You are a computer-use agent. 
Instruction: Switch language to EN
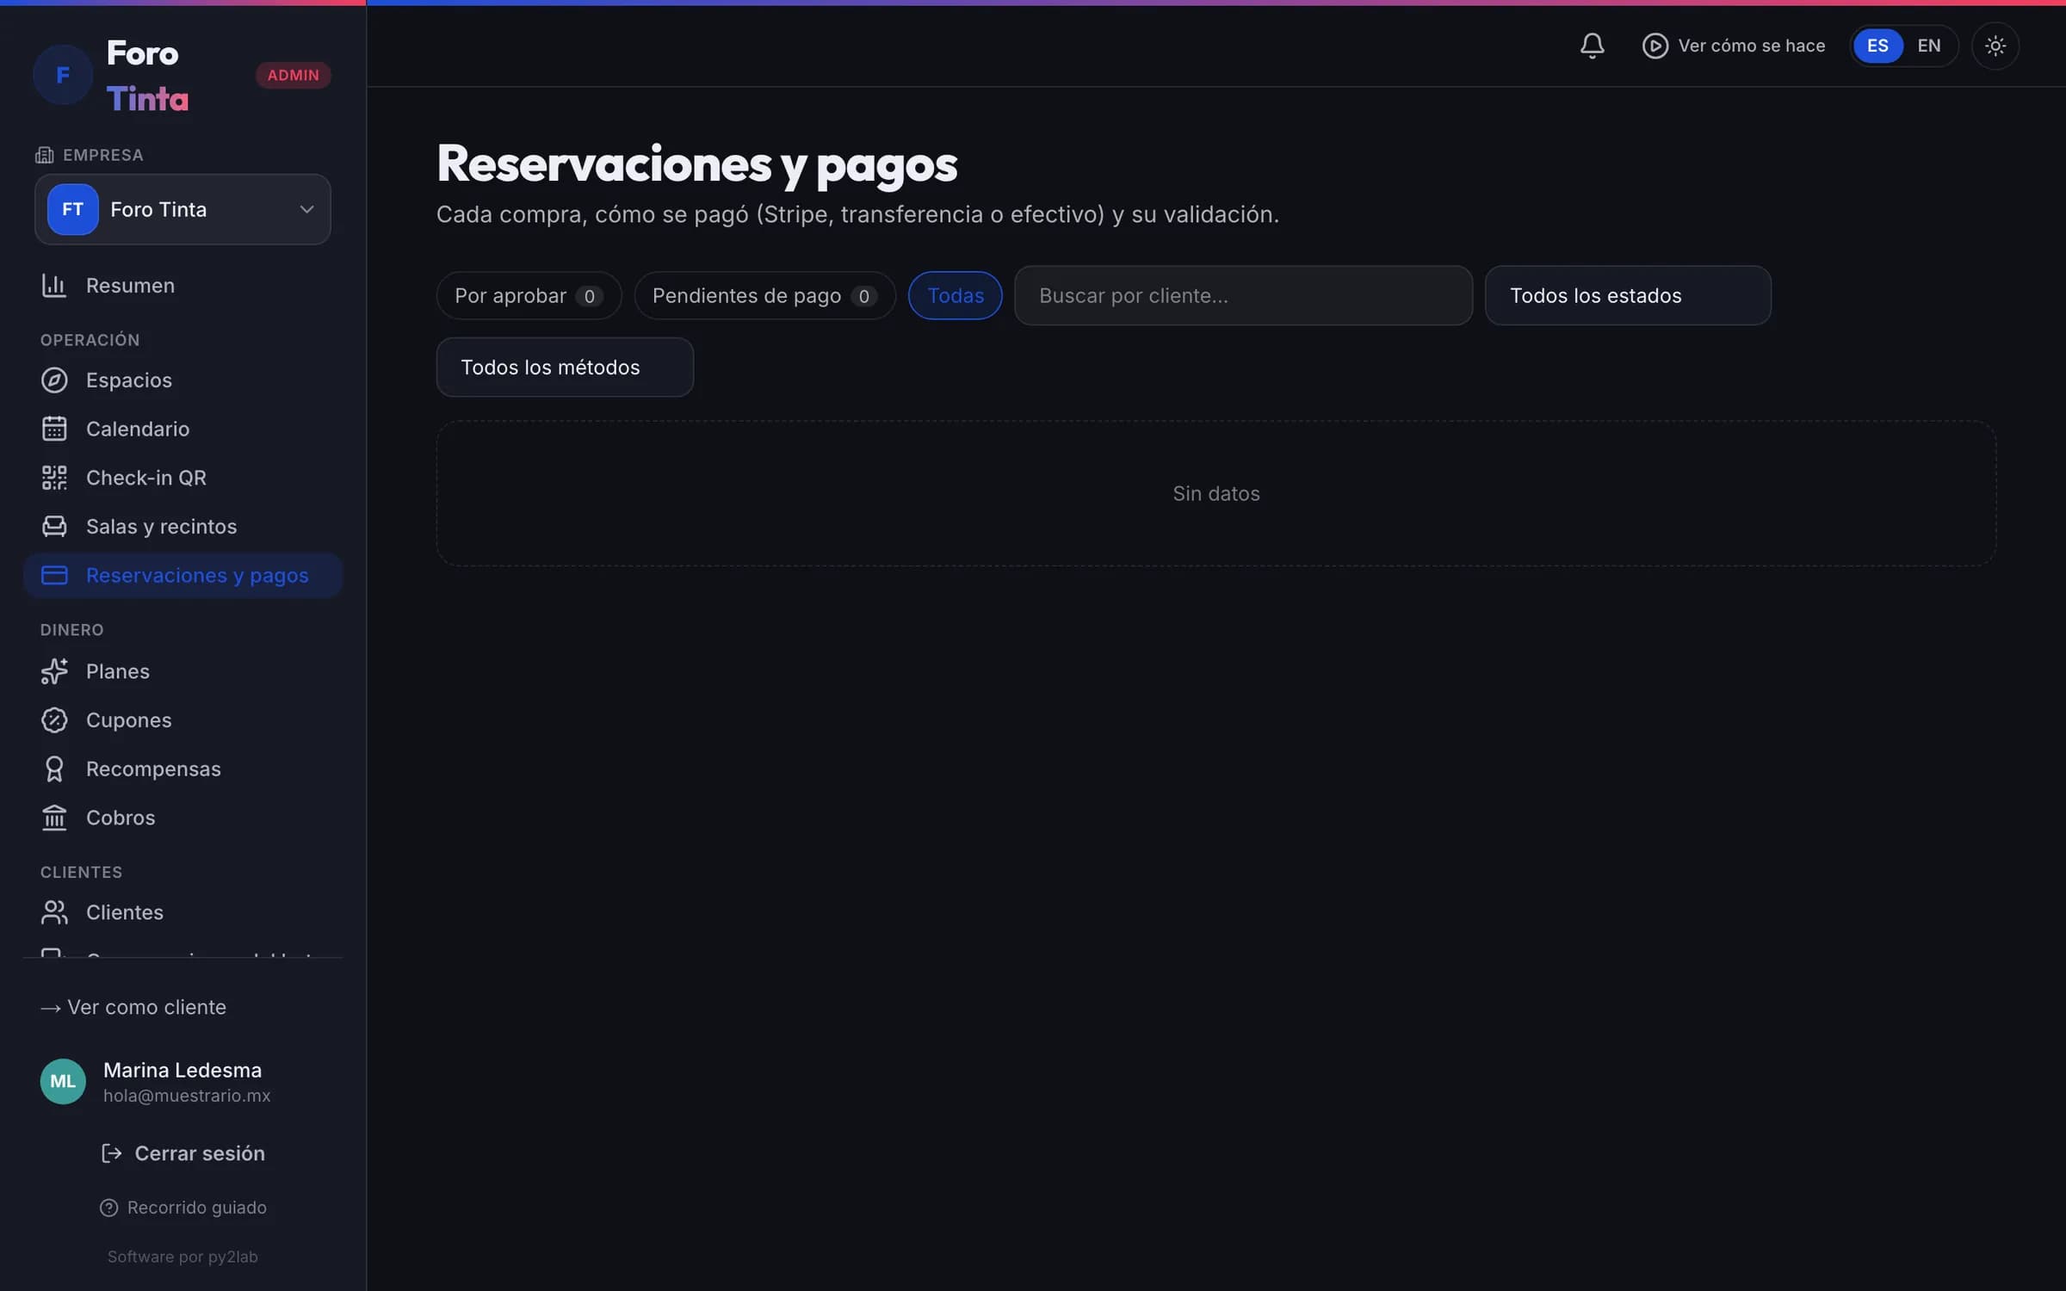(x=1929, y=46)
